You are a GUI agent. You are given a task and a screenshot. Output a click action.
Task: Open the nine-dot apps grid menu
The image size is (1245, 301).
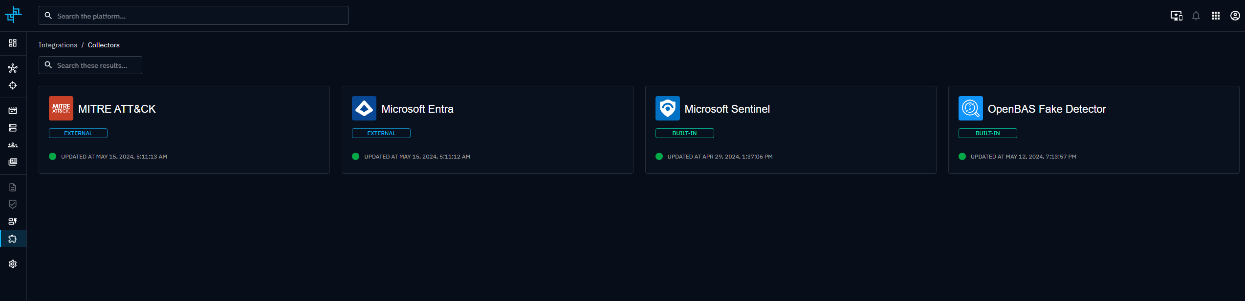[x=1215, y=16]
